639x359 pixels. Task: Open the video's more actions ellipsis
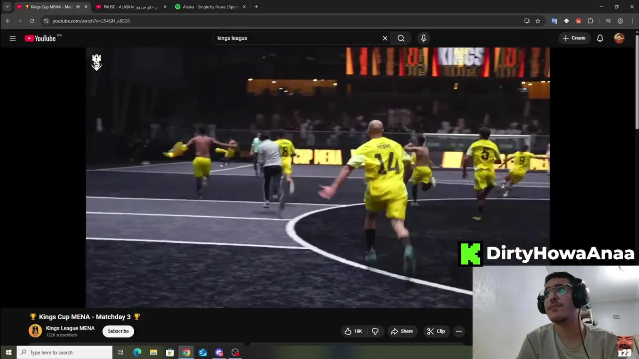tap(459, 331)
